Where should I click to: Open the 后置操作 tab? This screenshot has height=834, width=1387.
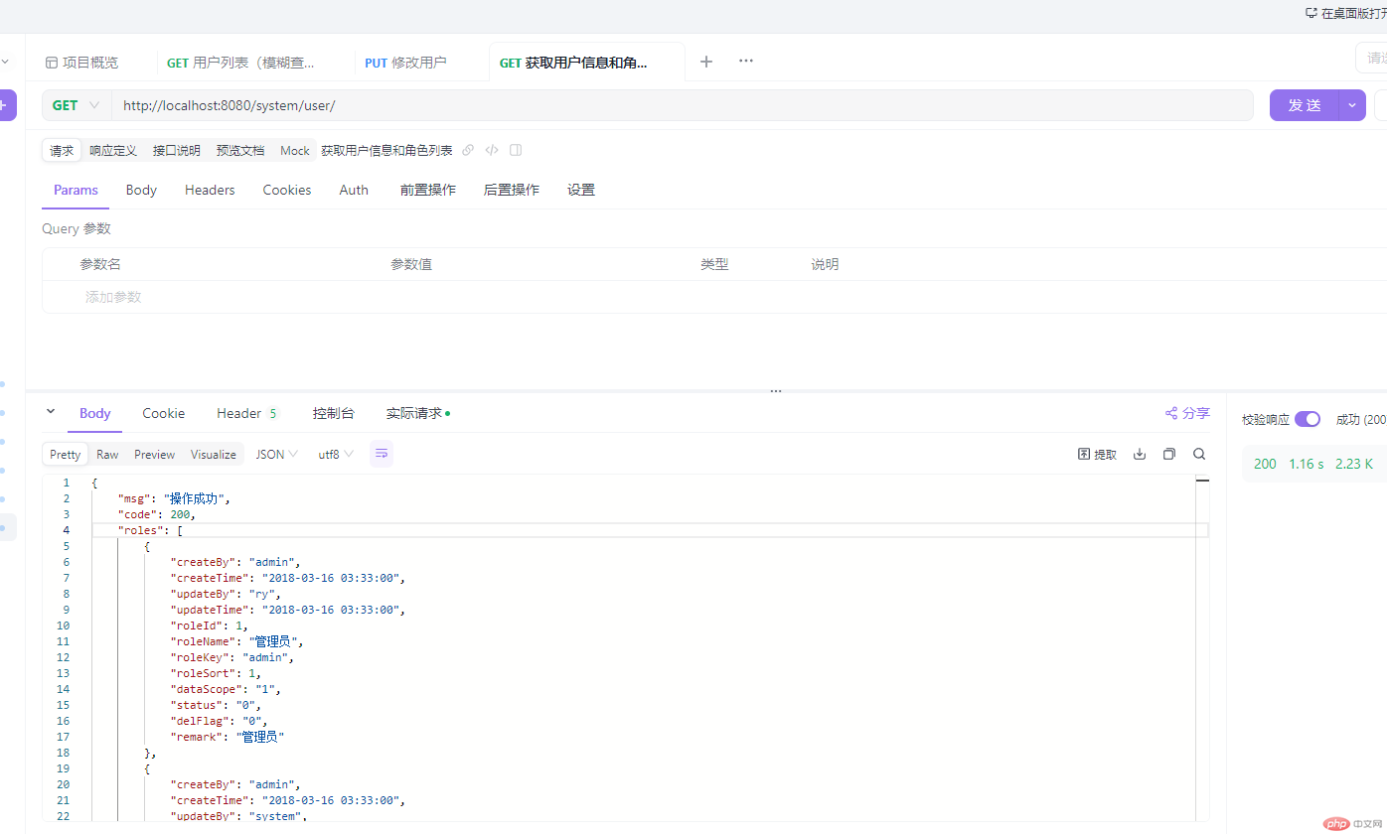click(x=512, y=190)
